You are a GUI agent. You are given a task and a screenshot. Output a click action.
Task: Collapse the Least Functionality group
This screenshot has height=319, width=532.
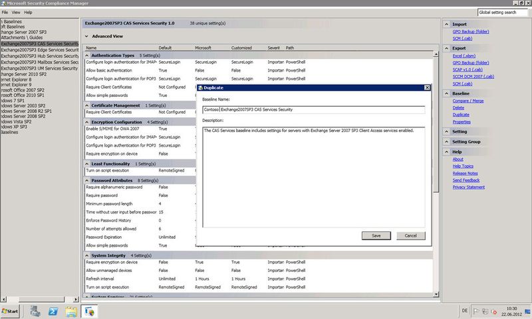point(87,164)
